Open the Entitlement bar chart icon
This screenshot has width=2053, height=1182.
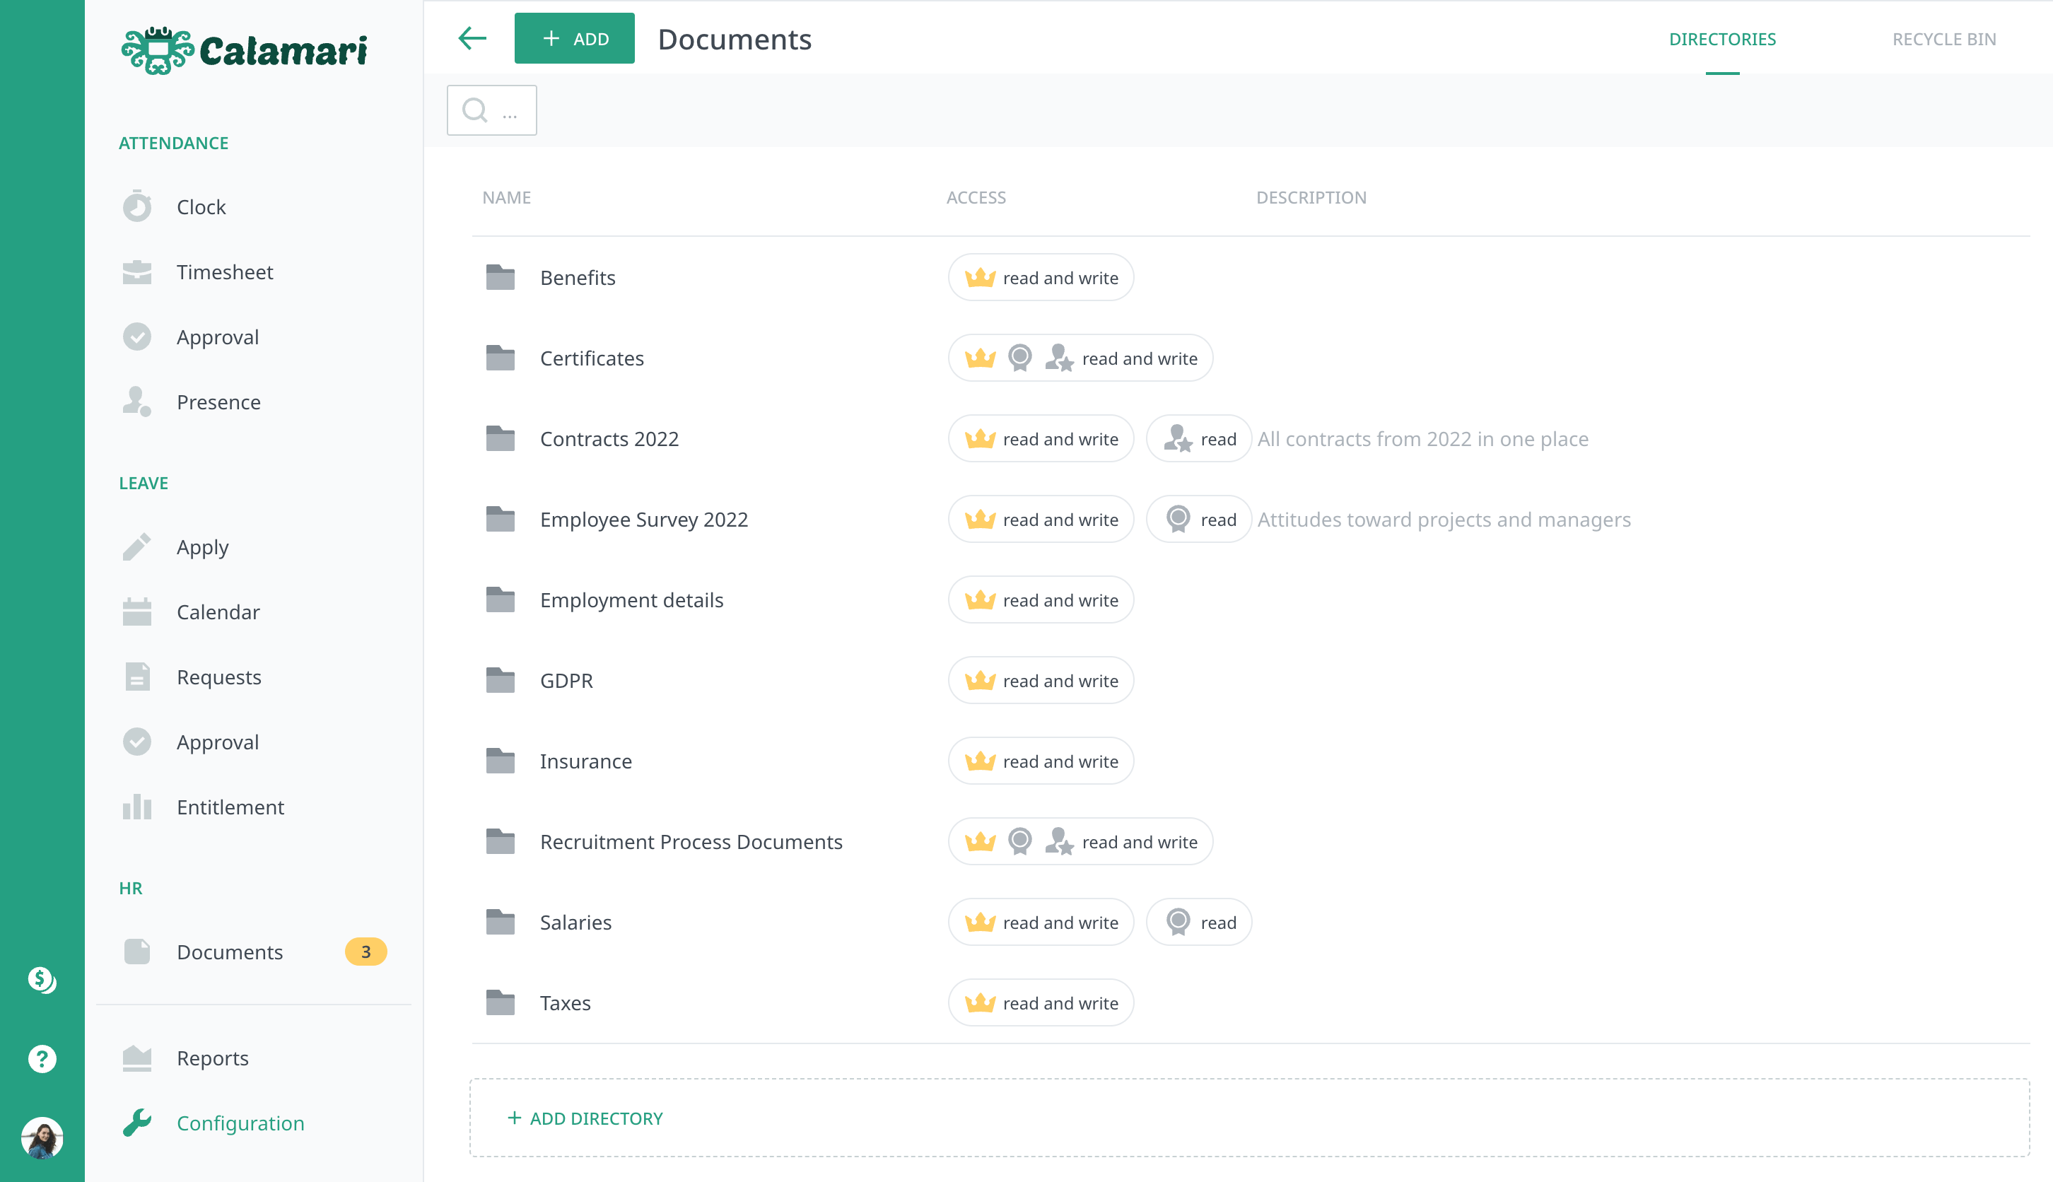tap(137, 807)
